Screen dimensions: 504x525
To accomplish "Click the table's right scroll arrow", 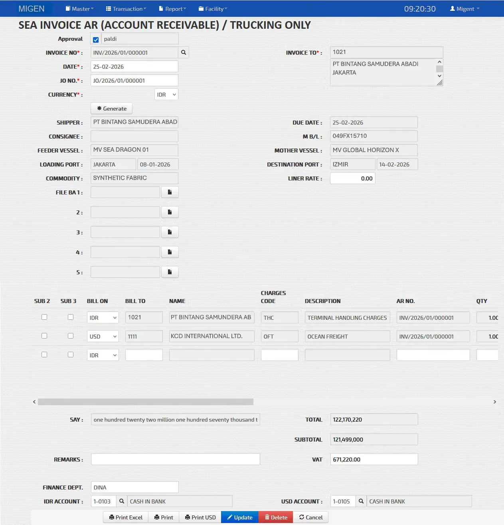I will coord(495,402).
